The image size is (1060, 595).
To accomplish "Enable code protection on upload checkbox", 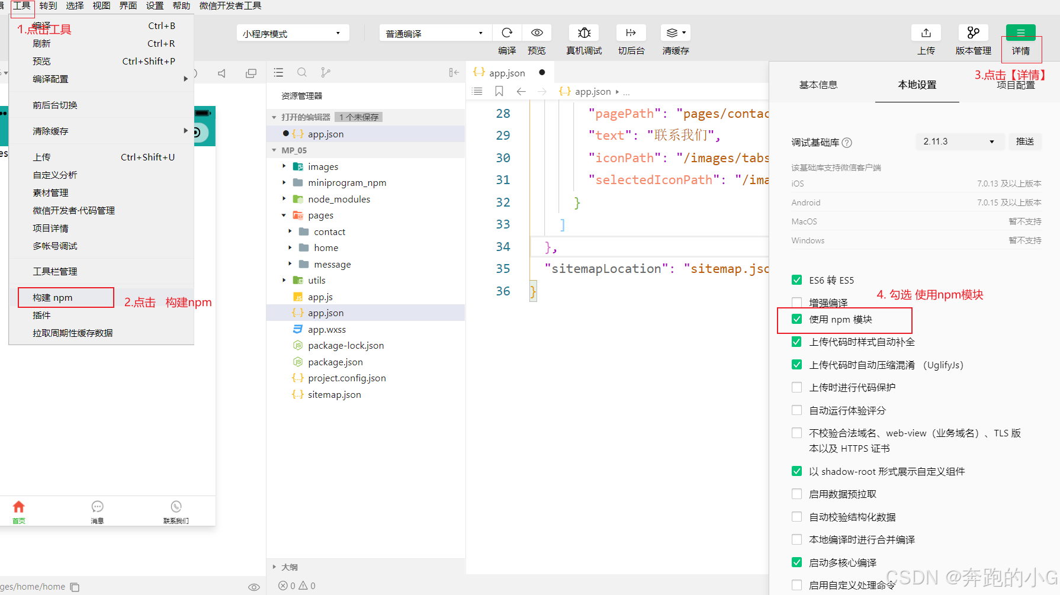I will tap(796, 387).
